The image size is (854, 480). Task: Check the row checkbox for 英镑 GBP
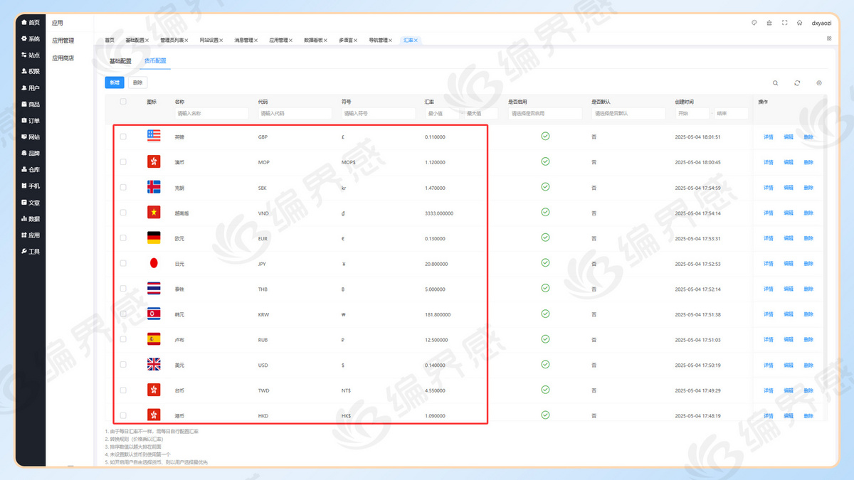pos(123,137)
